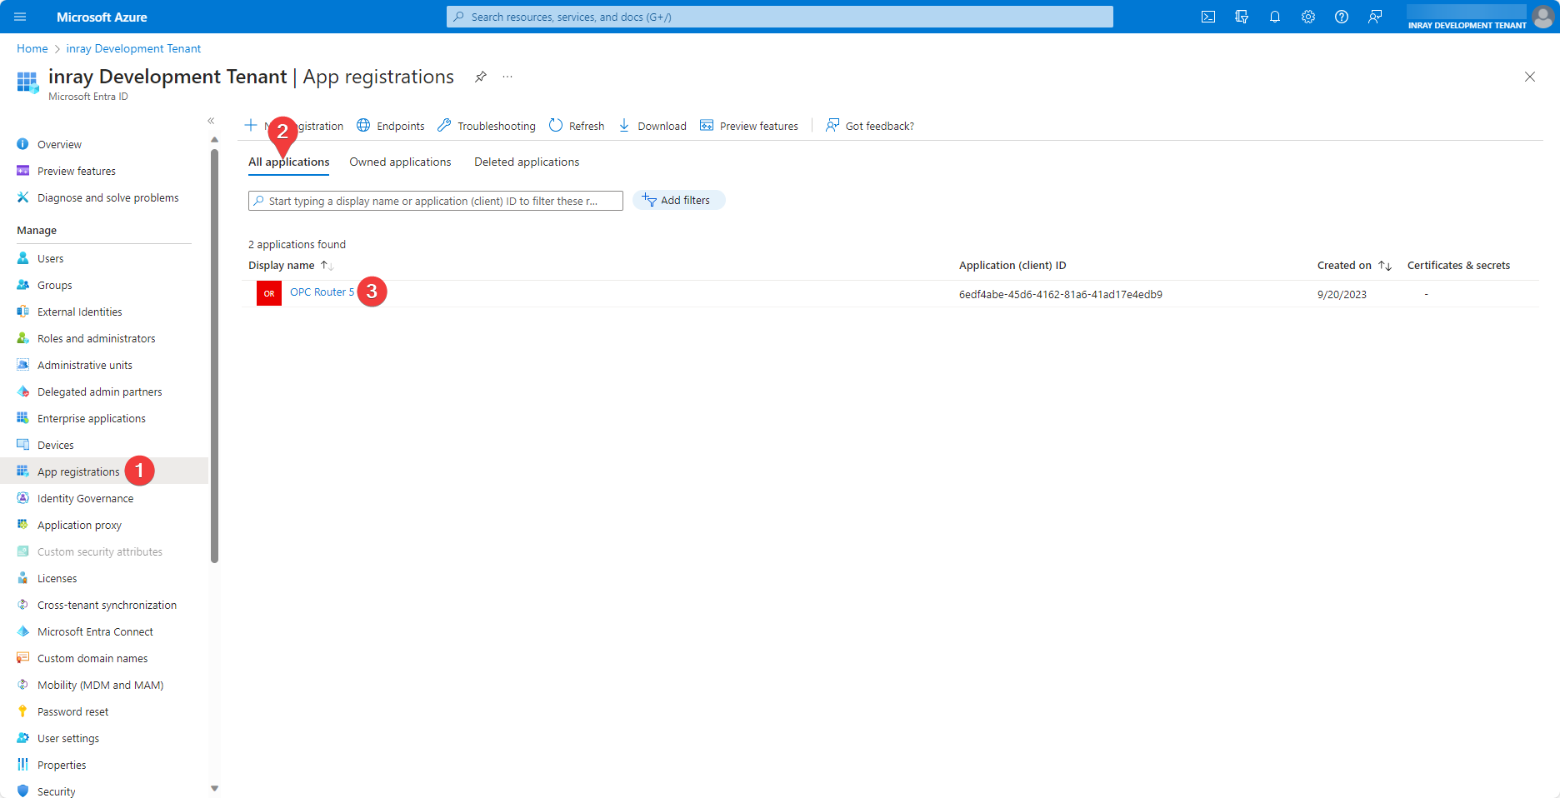1560x798 pixels.
Task: Click the Add filters button
Action: click(679, 200)
